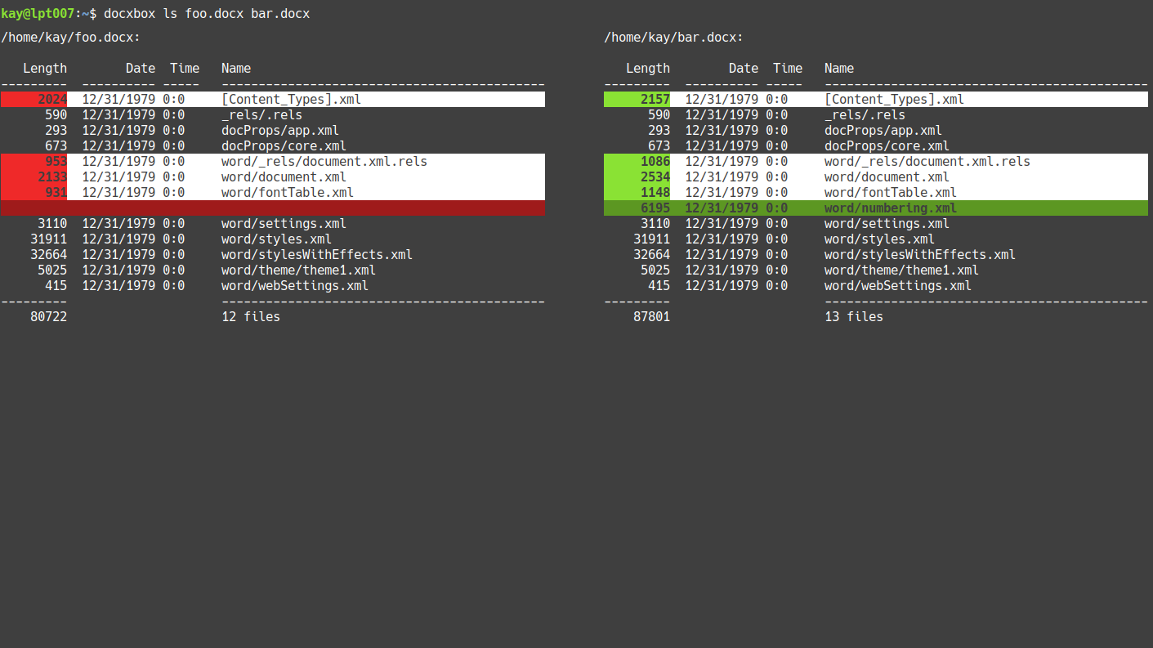The height and width of the screenshot is (648, 1153).
Task: Click 'word/fontTable.xml' in the foo.docx listing
Action: pyautogui.click(x=288, y=193)
